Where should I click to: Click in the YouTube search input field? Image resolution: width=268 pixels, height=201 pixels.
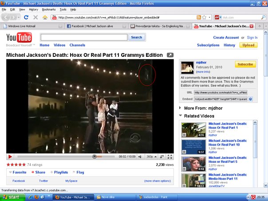[84, 37]
